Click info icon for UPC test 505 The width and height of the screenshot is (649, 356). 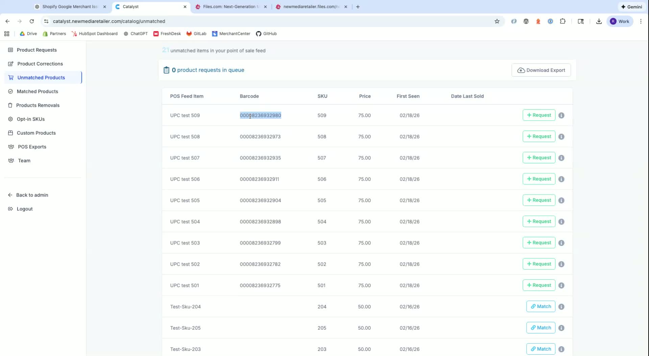(561, 201)
